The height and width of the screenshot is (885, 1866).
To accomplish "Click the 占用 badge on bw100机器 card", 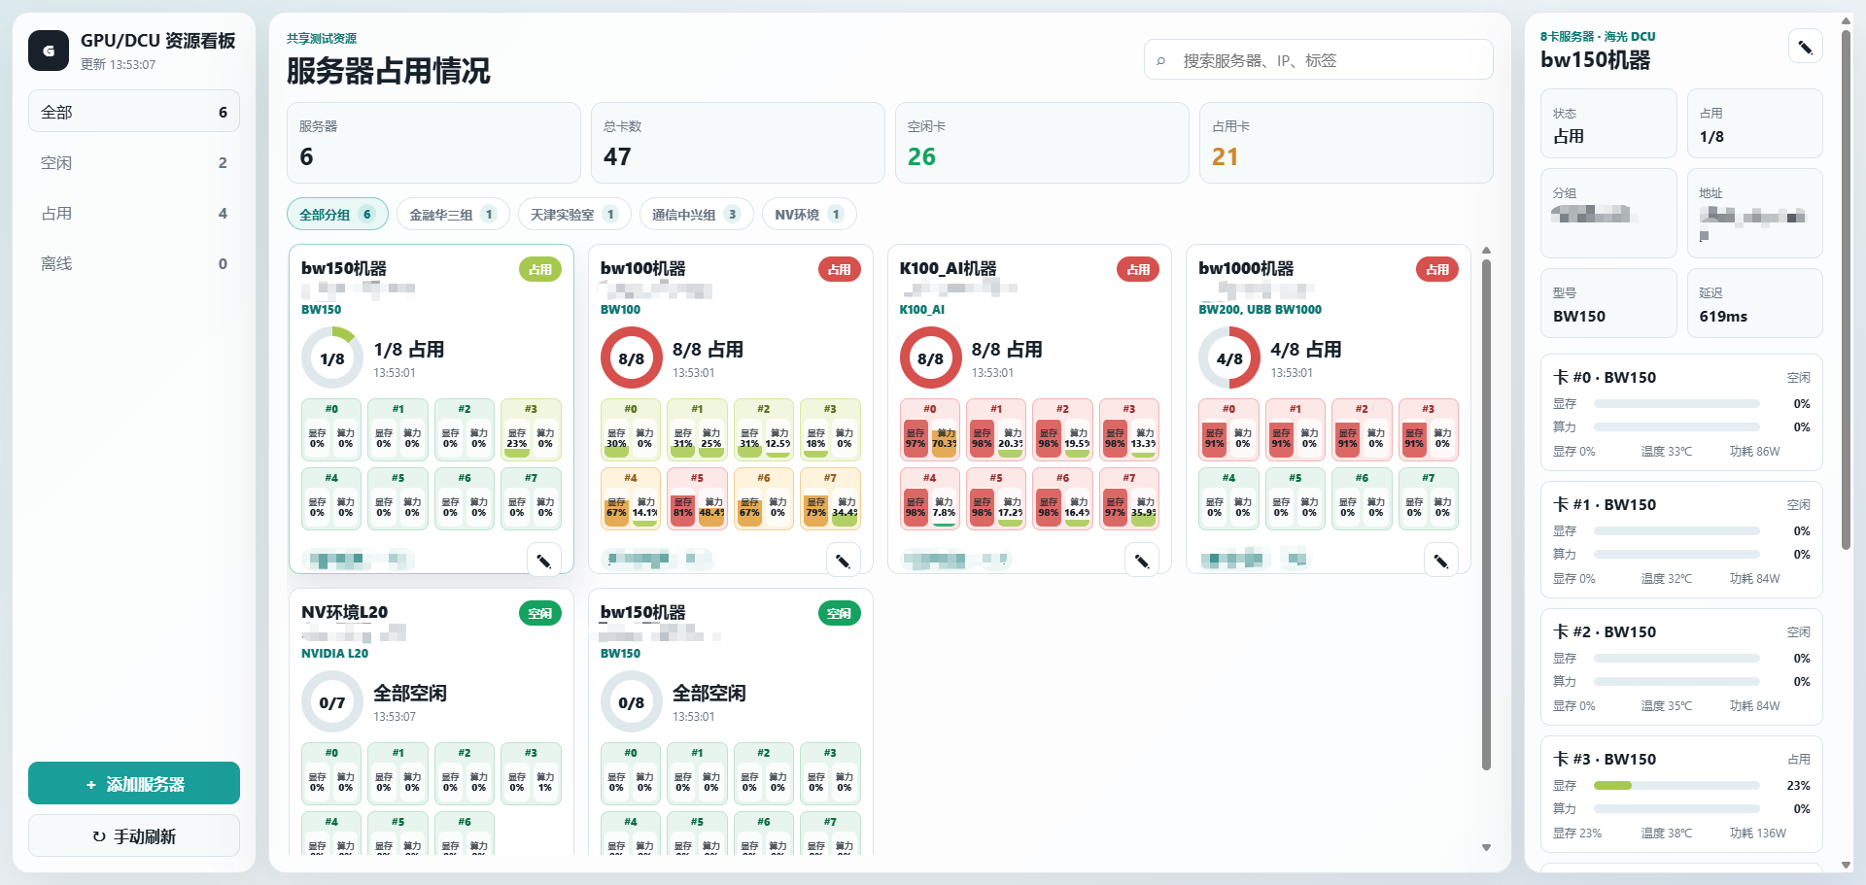I will (x=840, y=269).
